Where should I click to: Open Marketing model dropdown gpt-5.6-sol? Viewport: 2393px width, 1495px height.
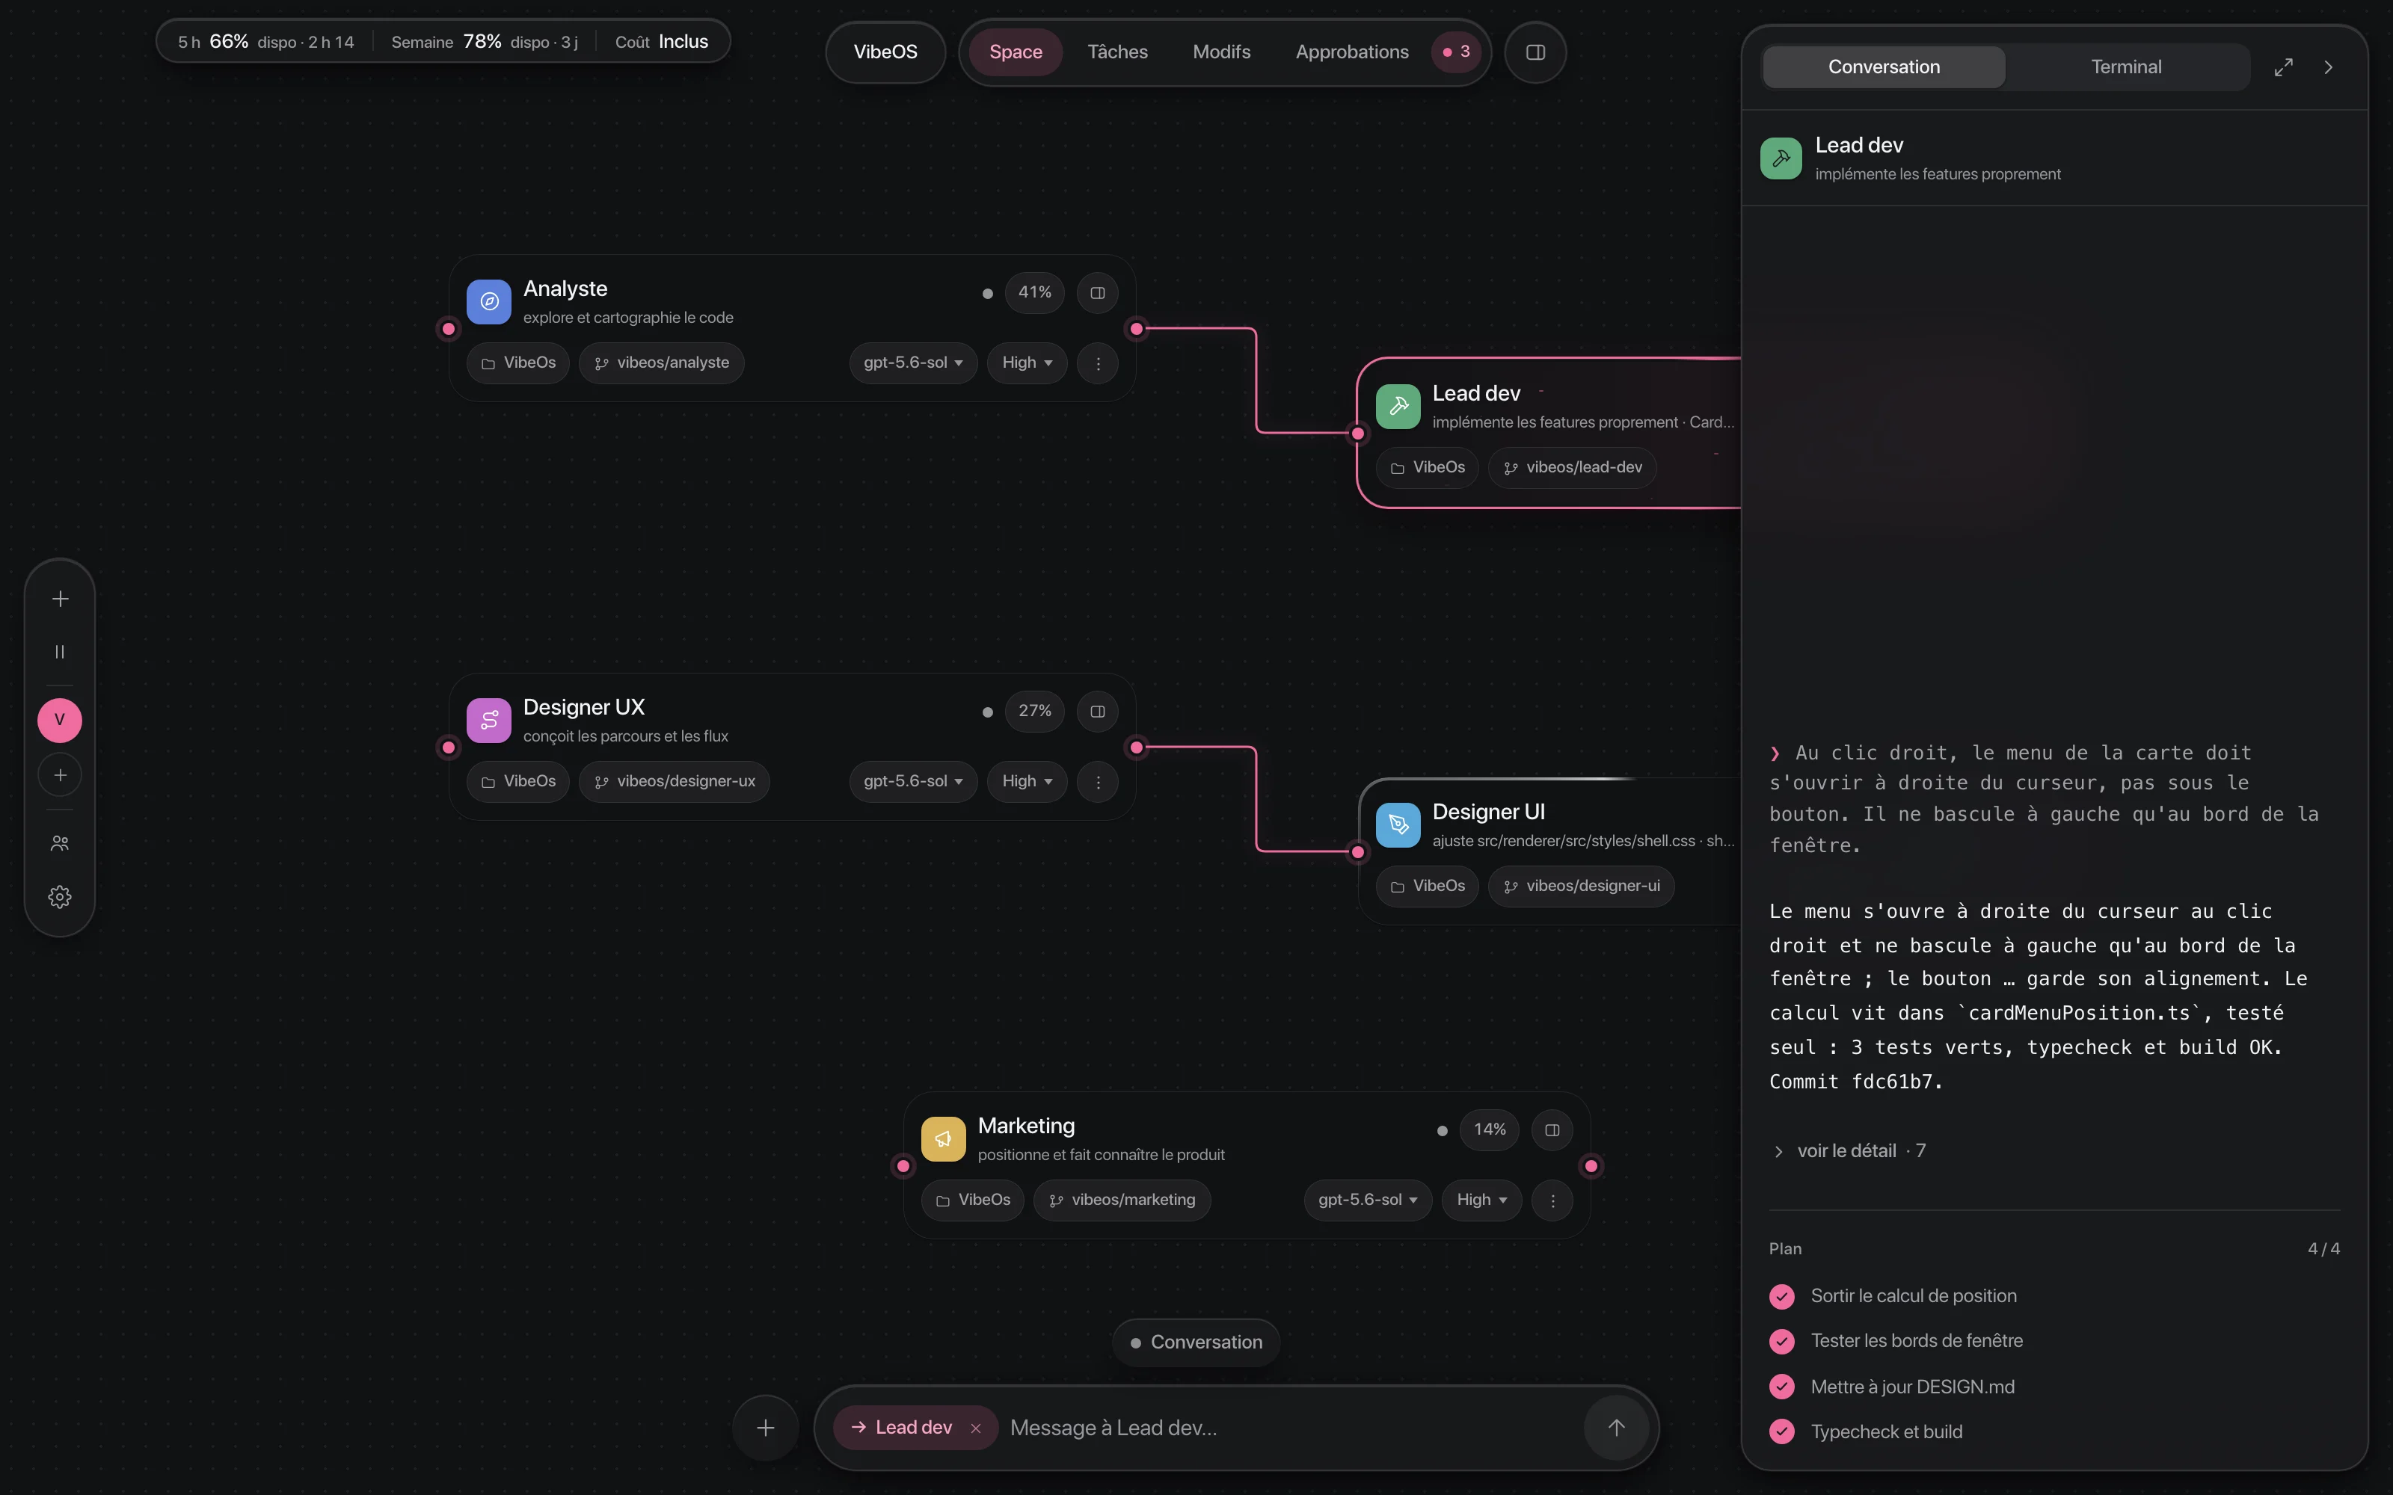(x=1368, y=1200)
